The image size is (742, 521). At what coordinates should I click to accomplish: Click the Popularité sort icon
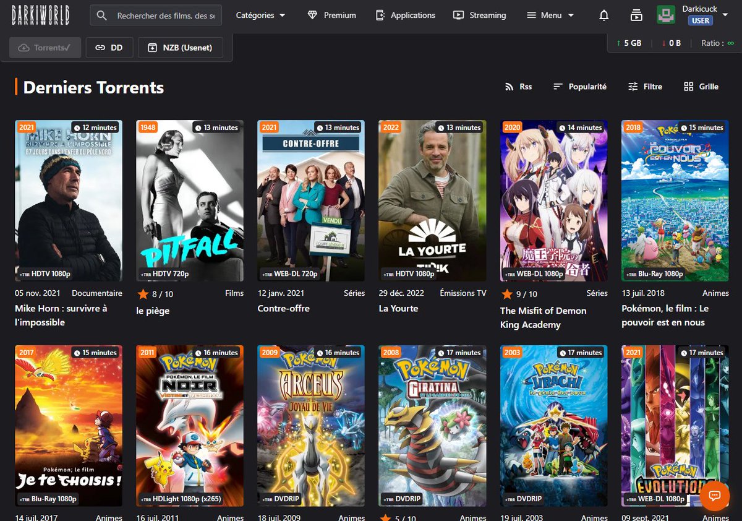(558, 87)
